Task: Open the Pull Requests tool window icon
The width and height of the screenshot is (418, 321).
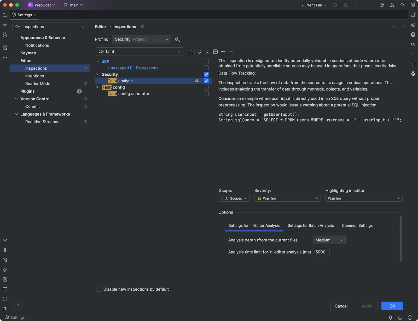Action: coord(5,34)
